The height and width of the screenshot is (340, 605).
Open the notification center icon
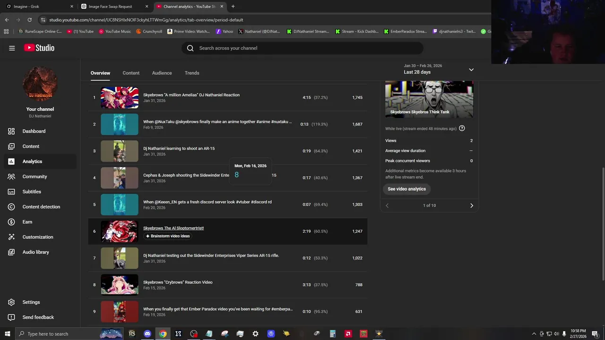595,334
